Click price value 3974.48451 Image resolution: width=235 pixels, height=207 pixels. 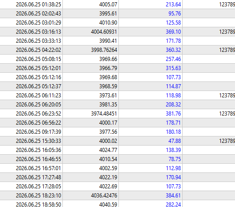[104, 114]
